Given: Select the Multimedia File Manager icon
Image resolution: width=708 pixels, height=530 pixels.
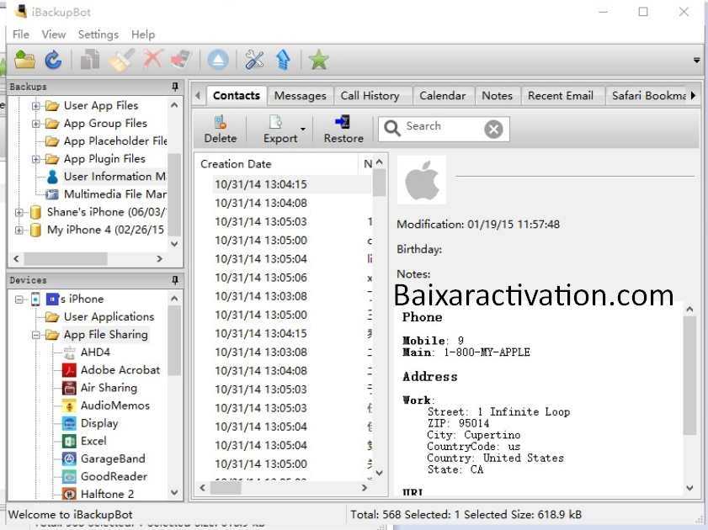Looking at the screenshot, I should [52, 194].
